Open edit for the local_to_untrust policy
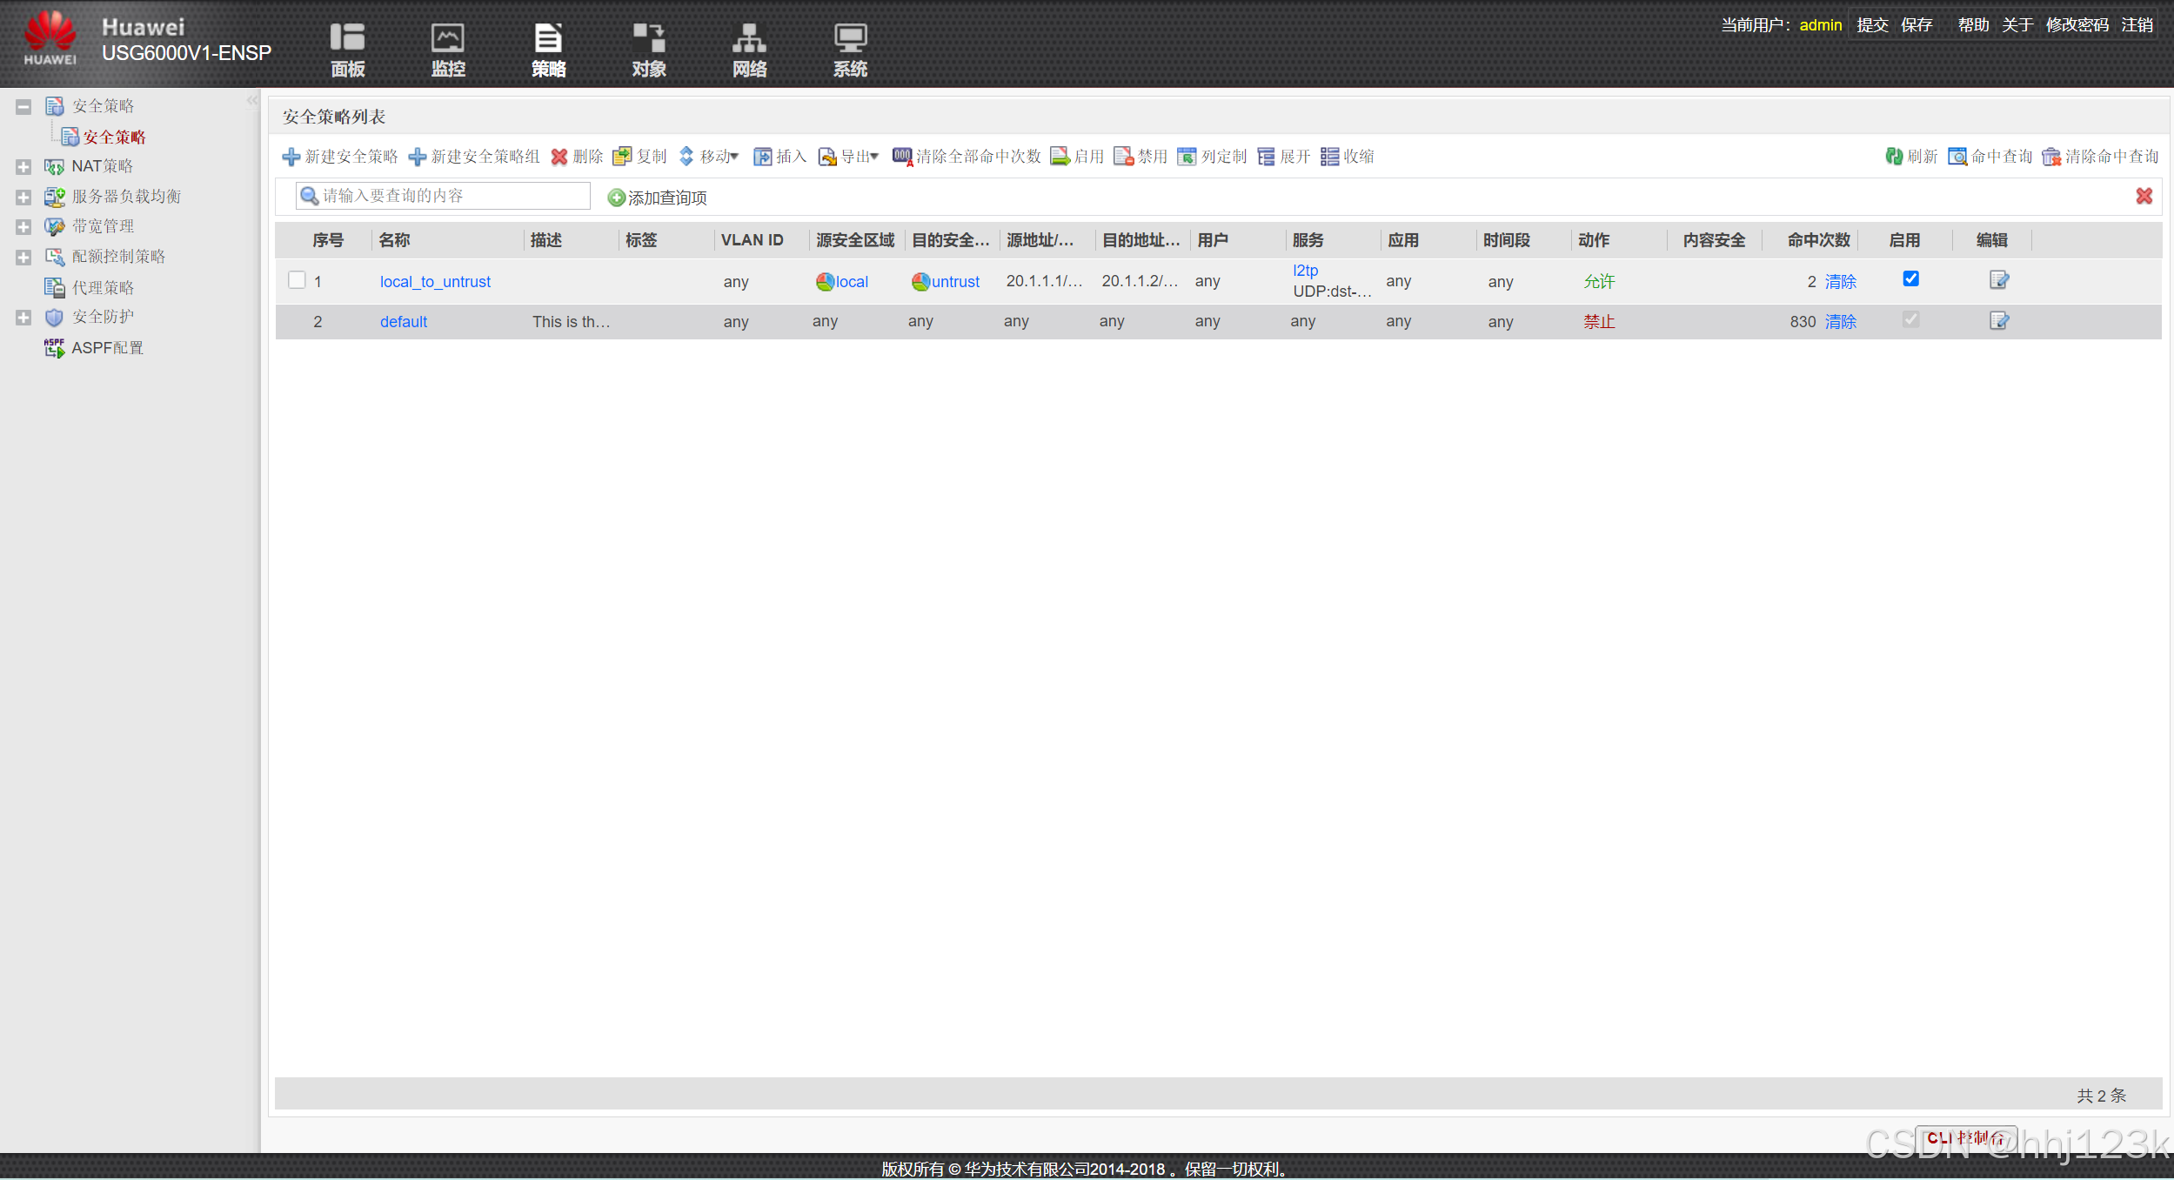The width and height of the screenshot is (2174, 1180). click(1999, 280)
